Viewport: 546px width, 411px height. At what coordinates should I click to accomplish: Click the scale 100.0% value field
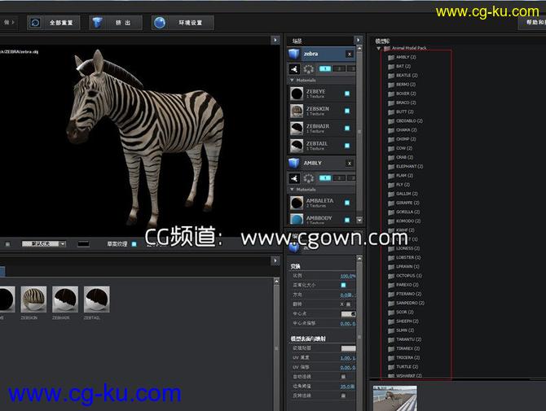point(347,276)
